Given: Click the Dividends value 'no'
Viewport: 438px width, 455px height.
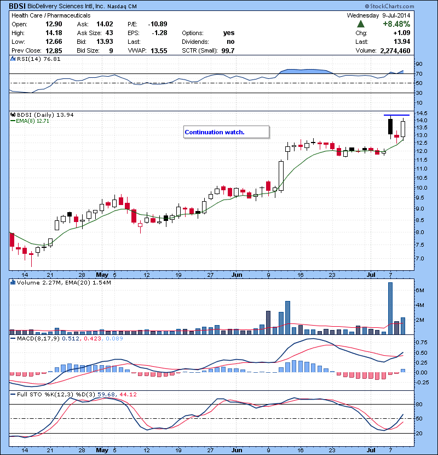Looking at the screenshot, I should pos(230,42).
